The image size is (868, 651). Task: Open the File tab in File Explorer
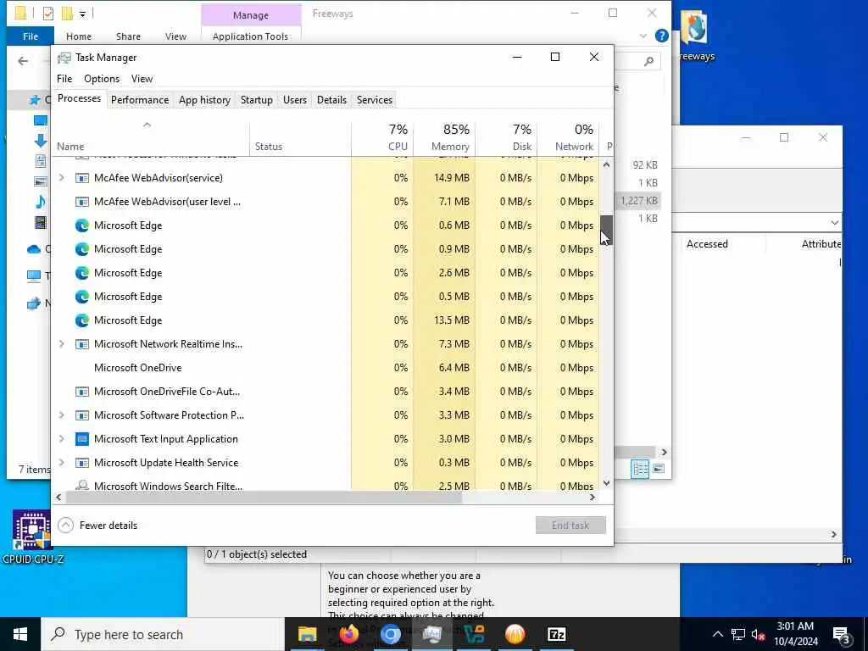click(x=31, y=36)
